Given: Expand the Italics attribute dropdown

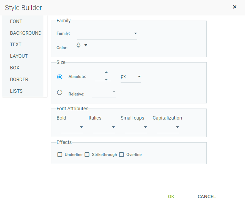Looking at the screenshot, I should click(104, 127).
